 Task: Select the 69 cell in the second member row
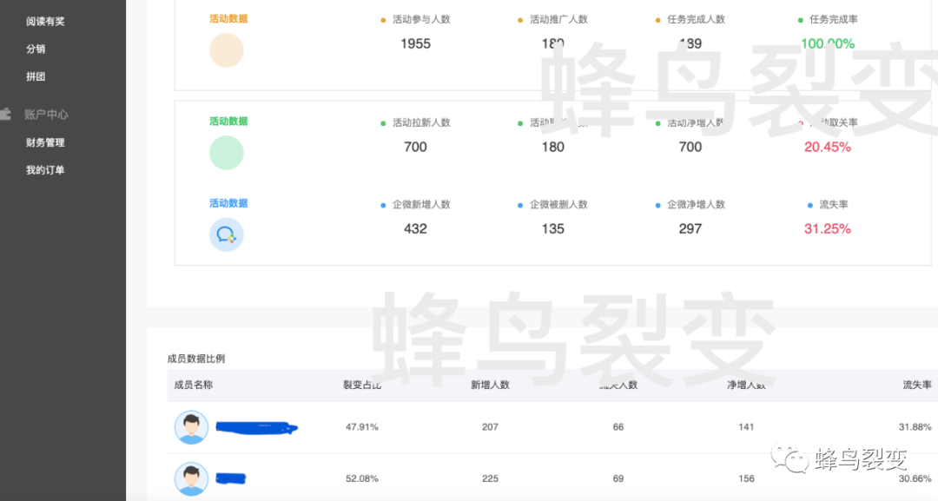coord(618,478)
